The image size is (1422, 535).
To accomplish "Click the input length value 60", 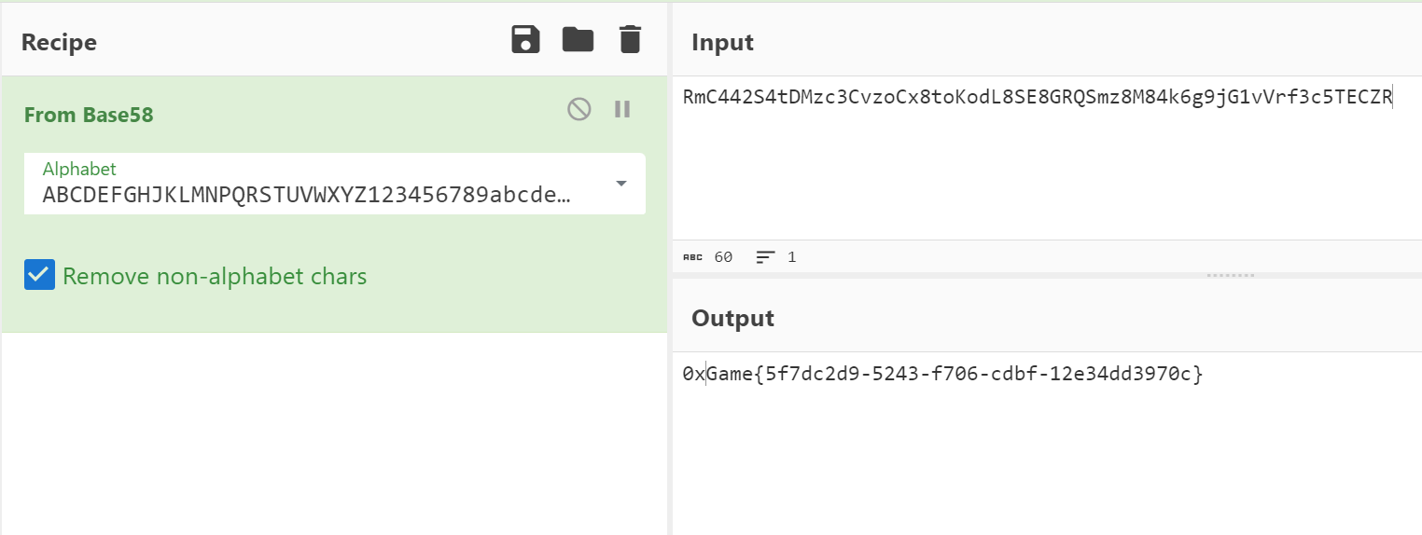I will point(723,256).
